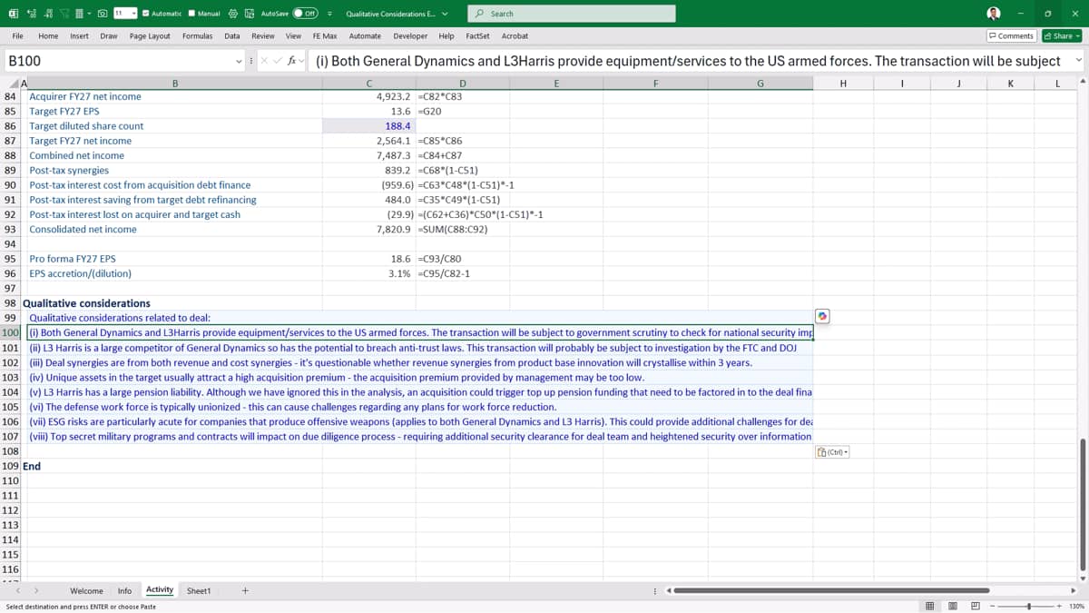Open the borders icon dropdown arrow
1089x613 pixels.
[89, 14]
